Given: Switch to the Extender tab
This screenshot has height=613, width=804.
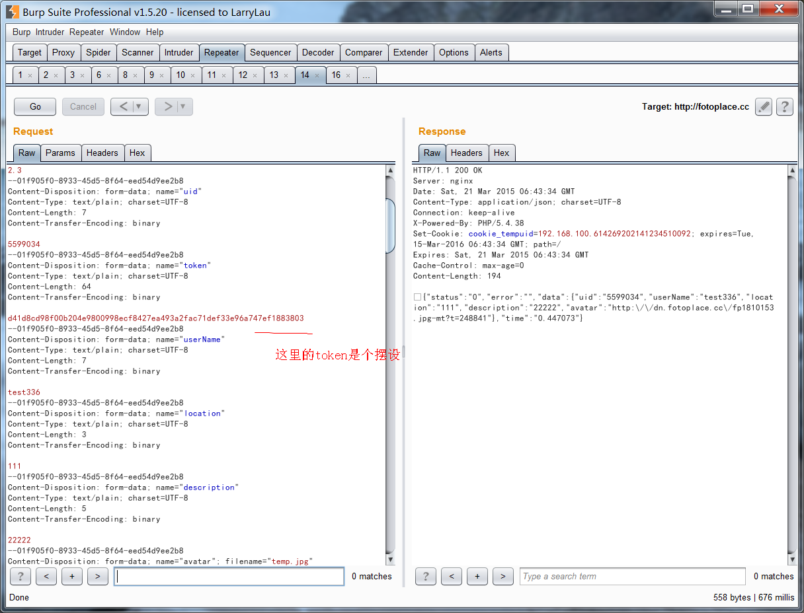Looking at the screenshot, I should [411, 53].
